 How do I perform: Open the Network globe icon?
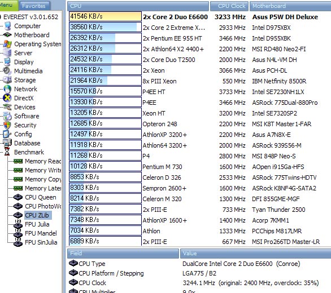pyautogui.click(x=7, y=89)
